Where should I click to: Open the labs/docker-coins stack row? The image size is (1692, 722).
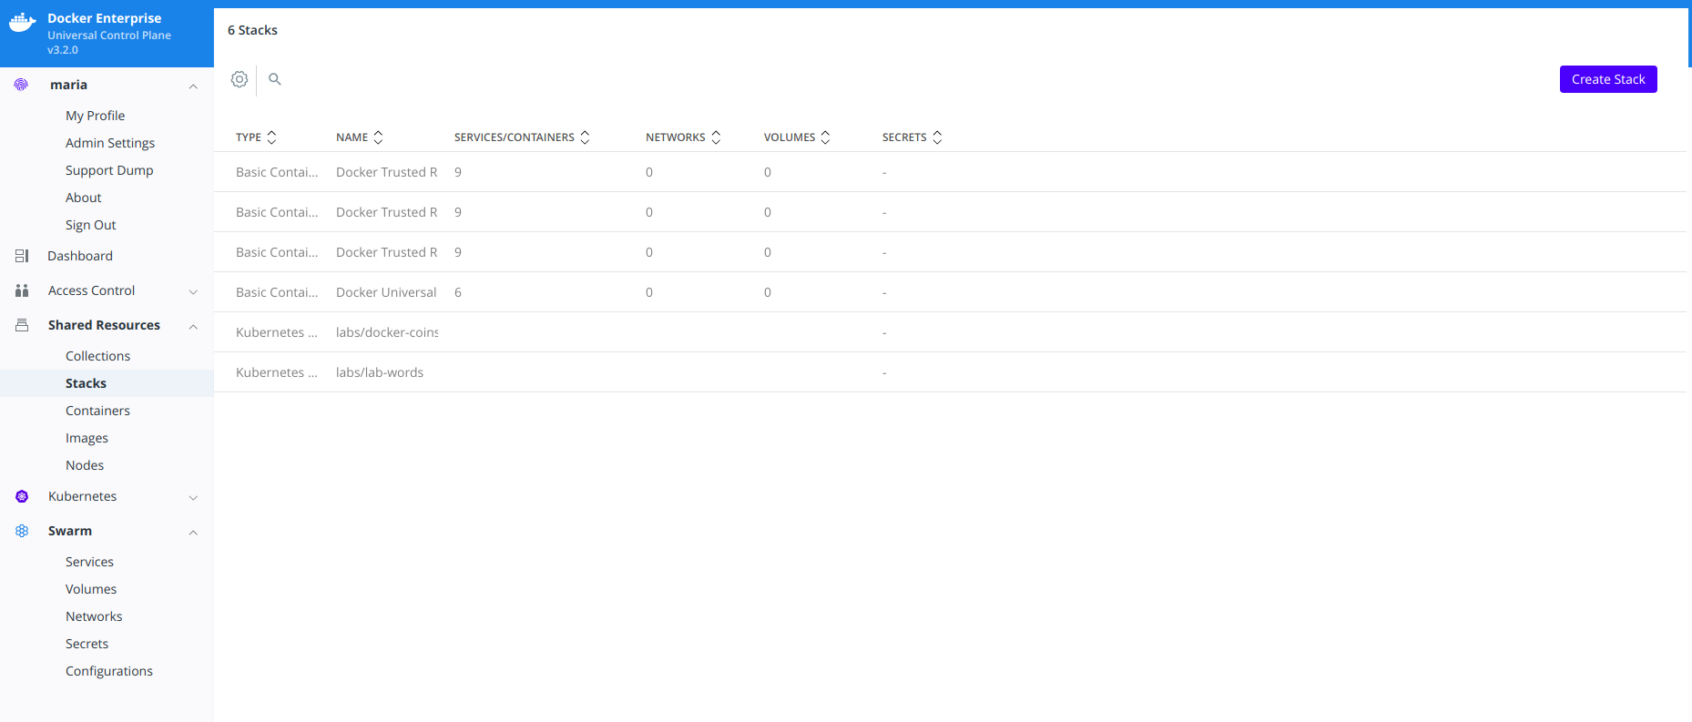point(387,332)
